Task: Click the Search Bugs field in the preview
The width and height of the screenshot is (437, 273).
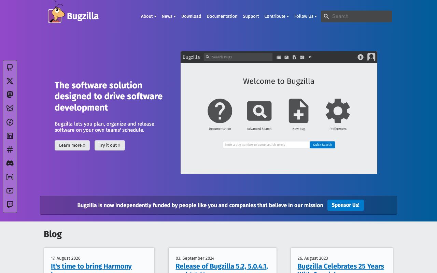Action: pyautogui.click(x=238, y=57)
